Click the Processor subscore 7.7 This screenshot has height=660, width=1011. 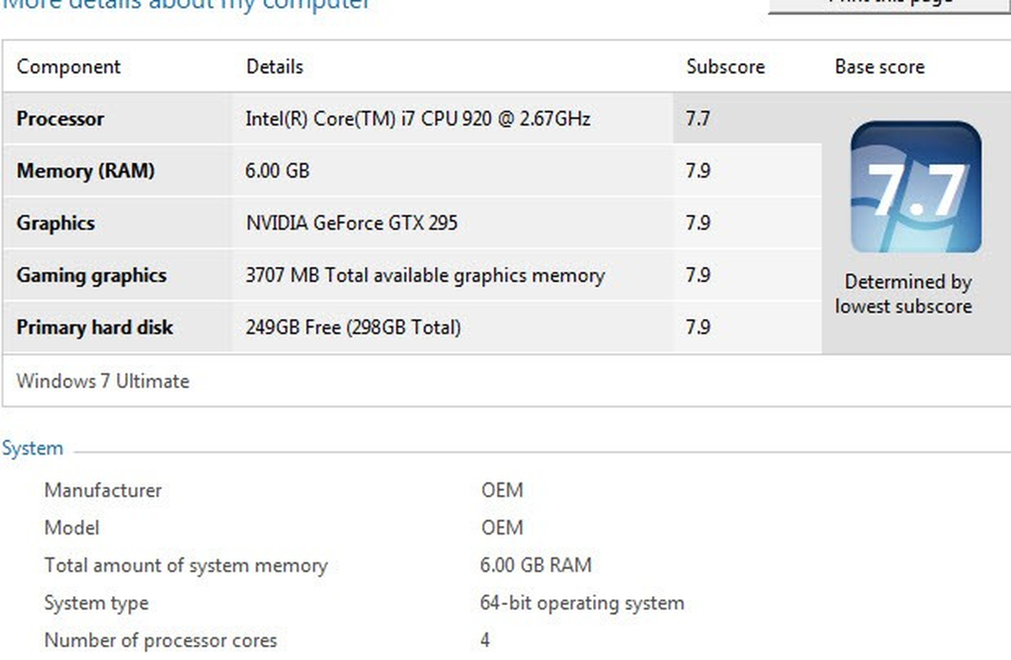pyautogui.click(x=698, y=119)
